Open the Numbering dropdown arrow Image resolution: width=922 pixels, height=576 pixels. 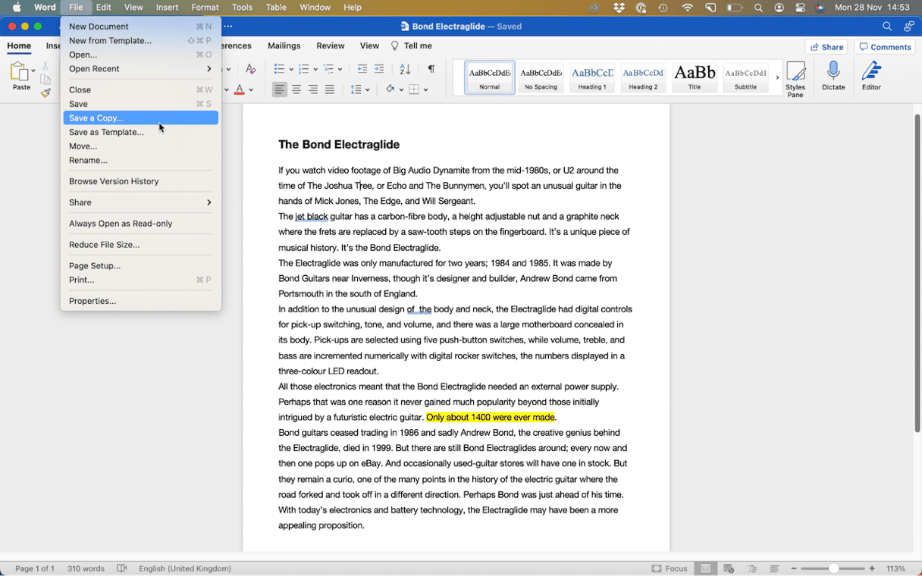[x=315, y=69]
